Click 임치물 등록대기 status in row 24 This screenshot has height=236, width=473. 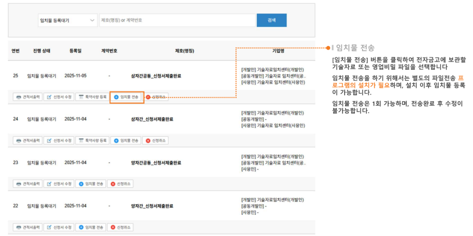click(x=42, y=119)
